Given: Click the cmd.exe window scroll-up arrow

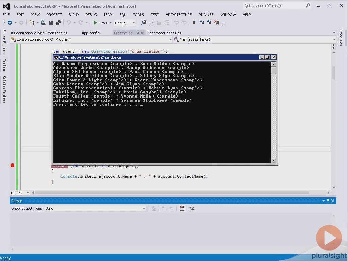Looking at the screenshot, I should click(274, 64).
